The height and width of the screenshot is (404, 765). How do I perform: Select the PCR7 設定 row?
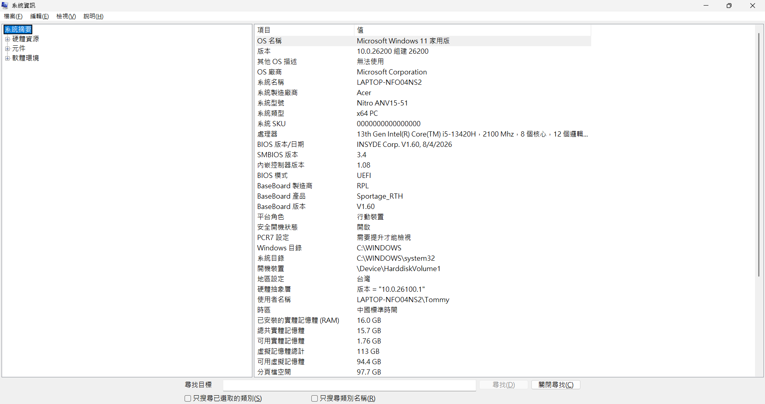pos(423,238)
